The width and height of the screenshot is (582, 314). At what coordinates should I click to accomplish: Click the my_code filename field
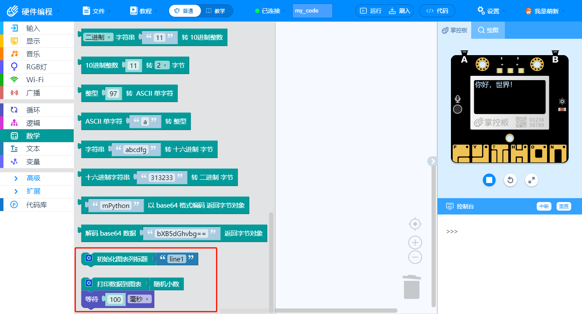click(313, 11)
